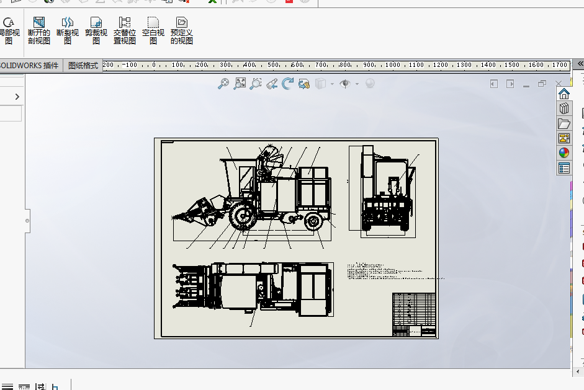
Task: Open the 交替位置视图 alternate position view tool
Action: coord(124,30)
